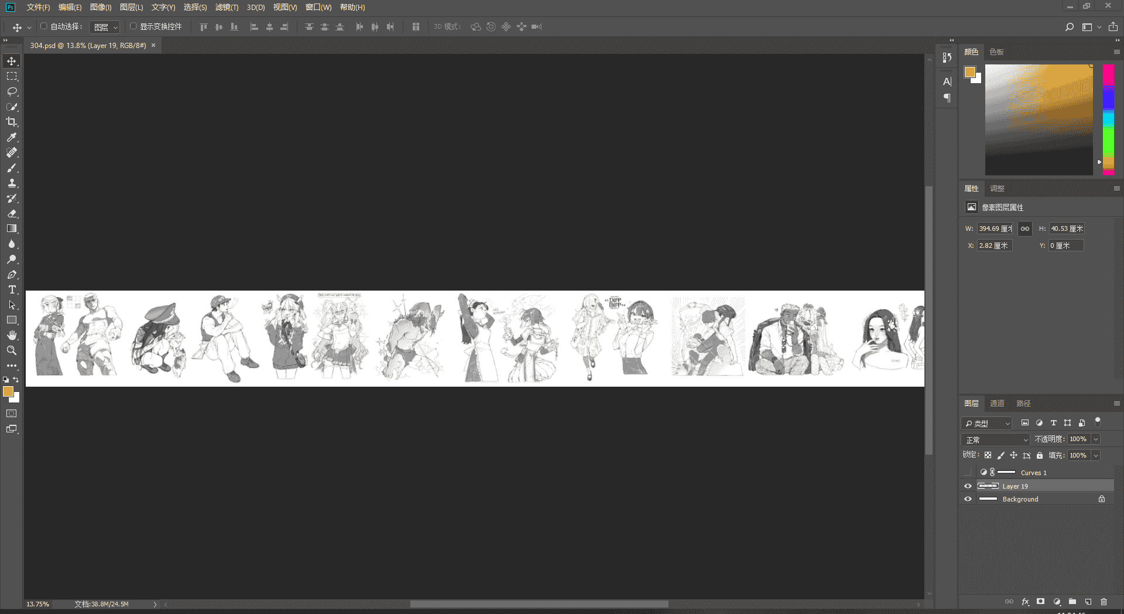
Task: Open the Filter menu
Action: [227, 7]
